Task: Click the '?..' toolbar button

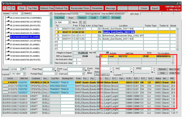Action: click(4, 8)
